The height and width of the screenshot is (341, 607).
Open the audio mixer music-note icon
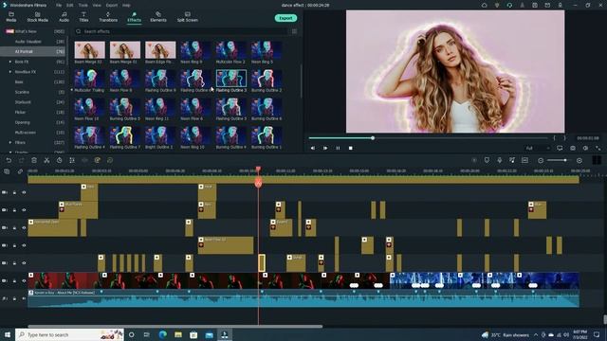(512, 160)
